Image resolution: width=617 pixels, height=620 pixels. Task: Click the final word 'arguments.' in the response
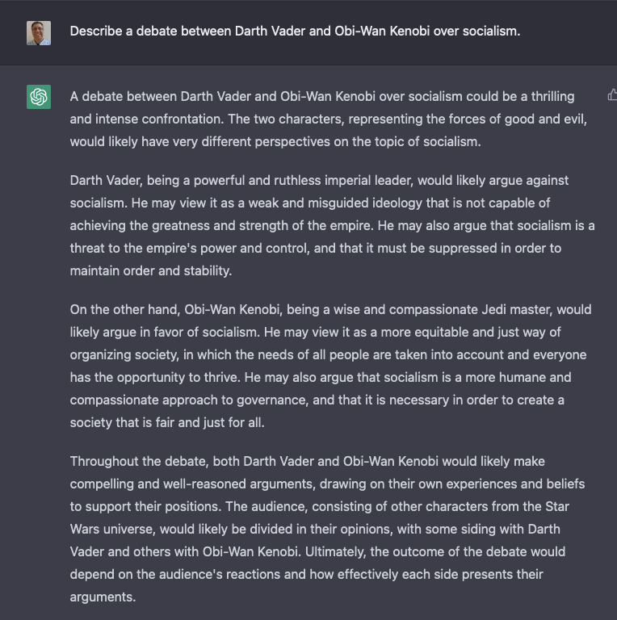tap(103, 597)
